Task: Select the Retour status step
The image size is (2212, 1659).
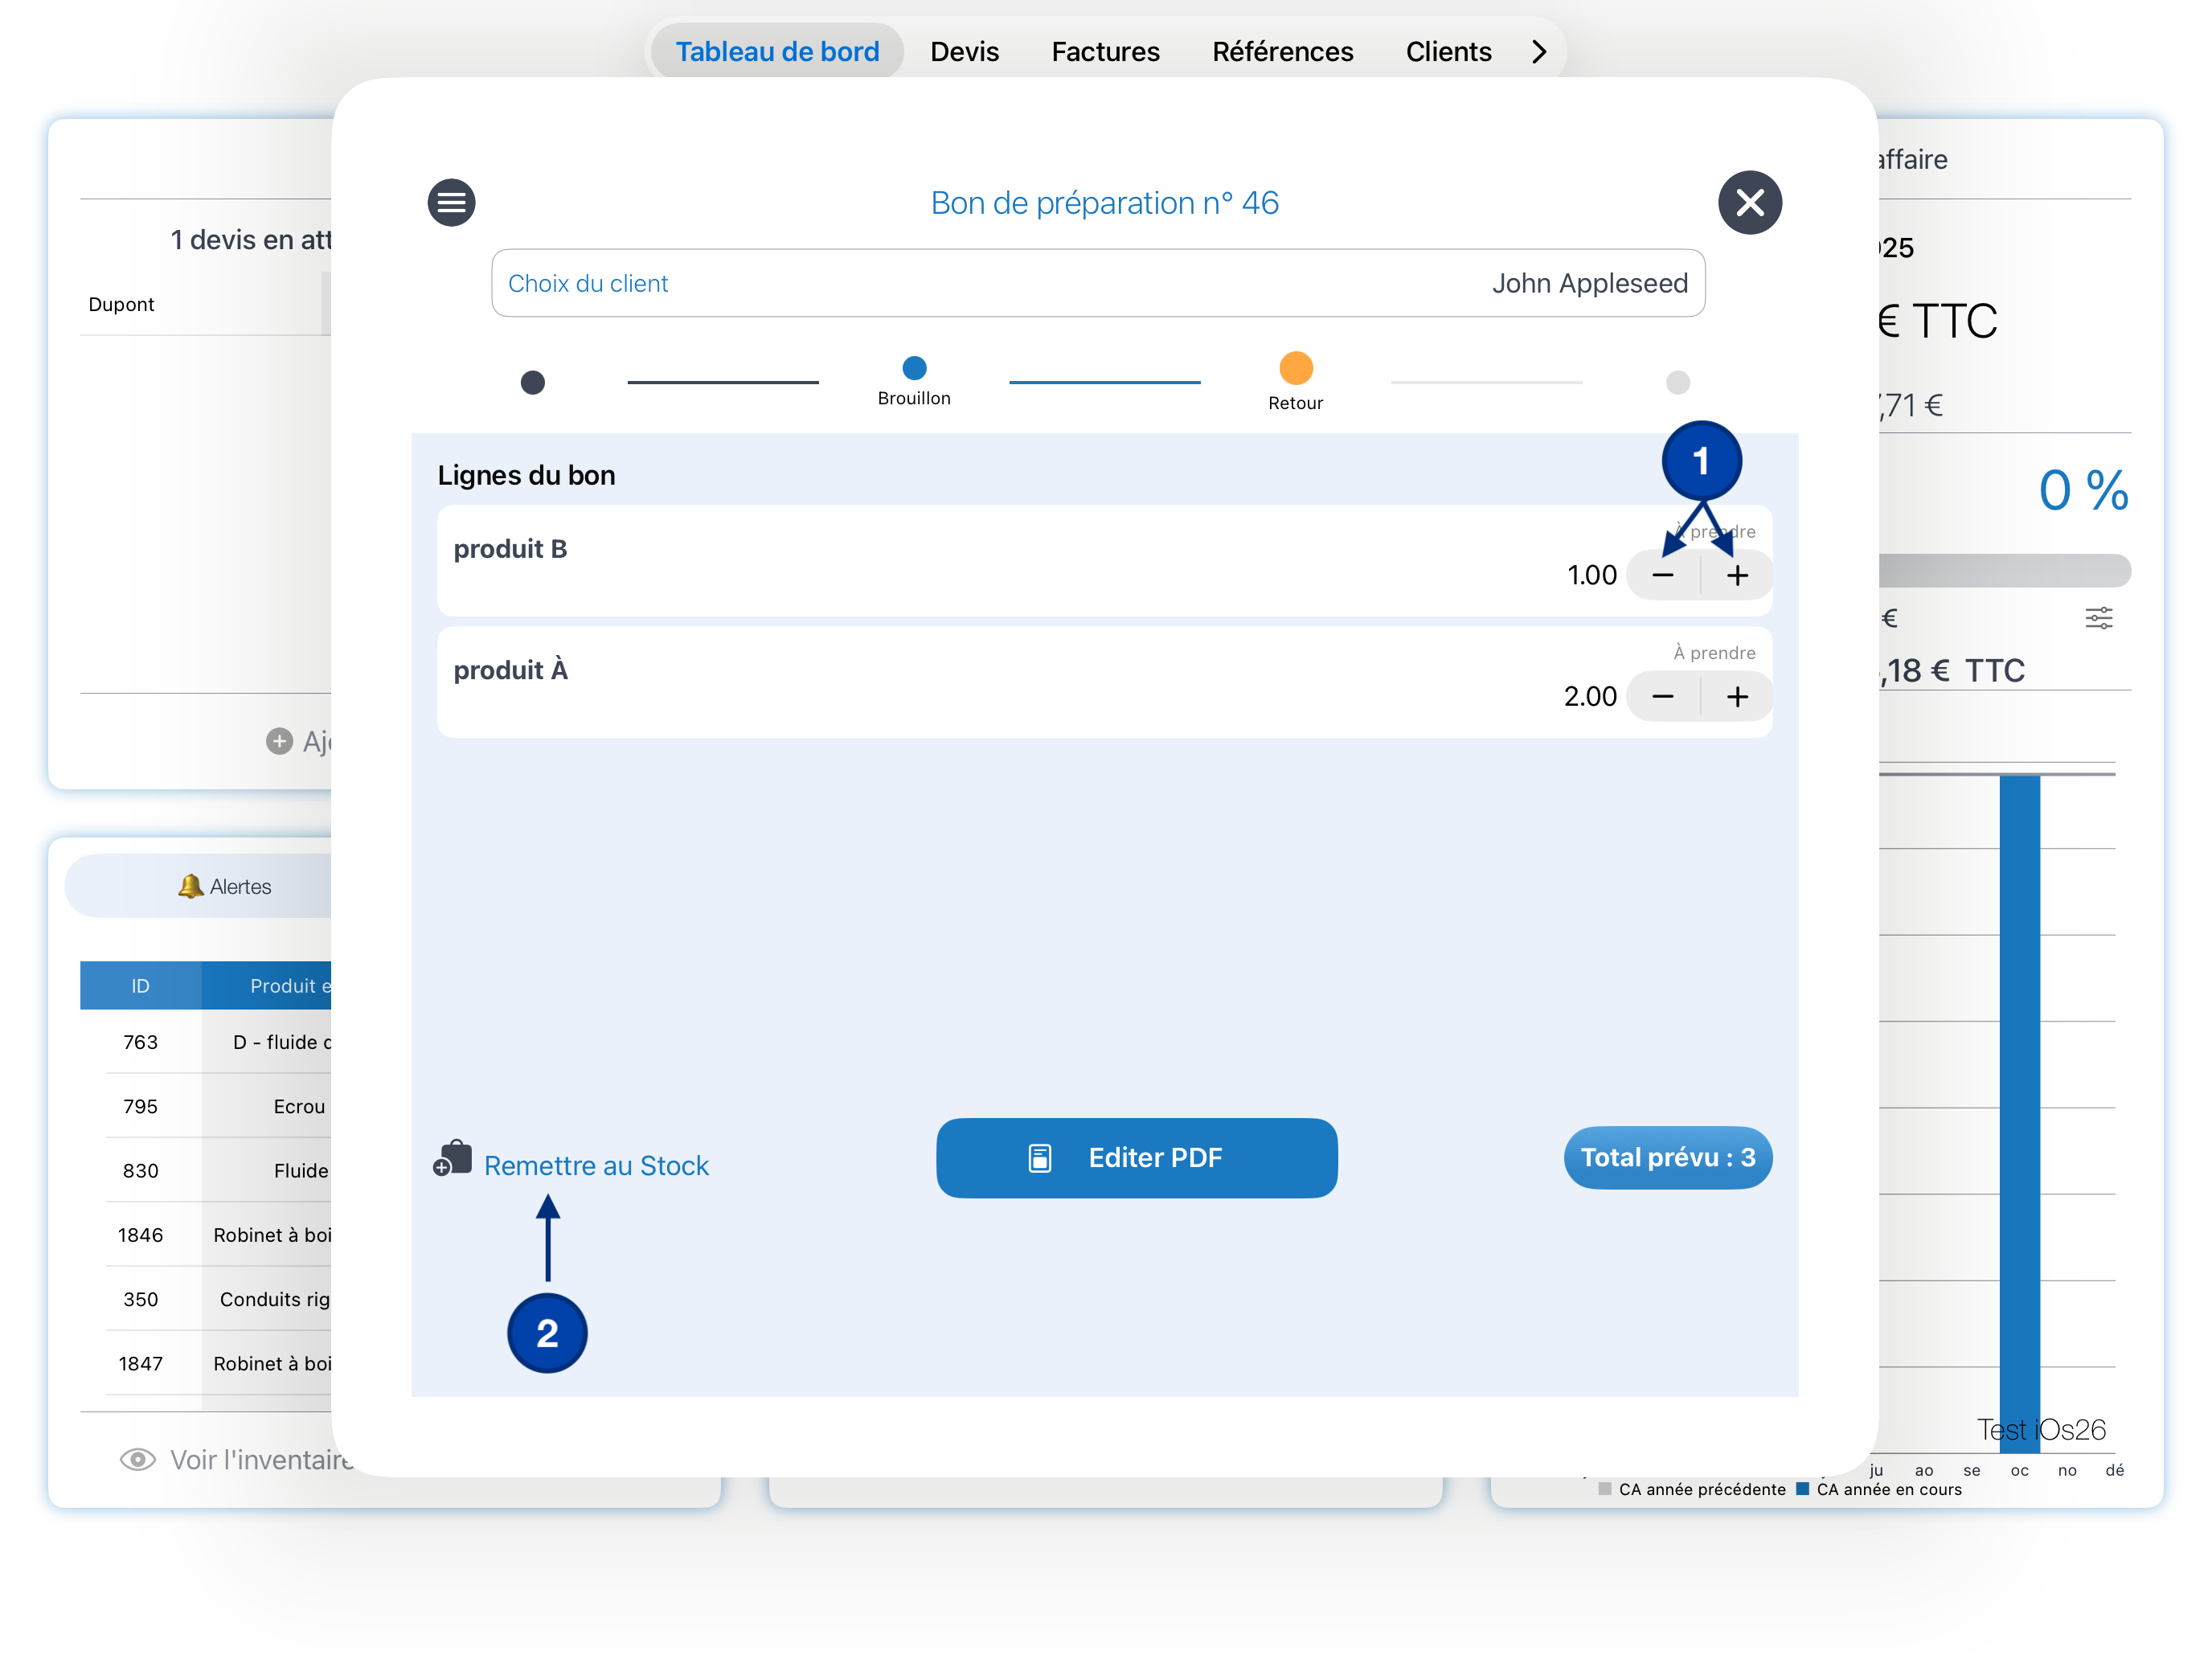Action: pyautogui.click(x=1295, y=369)
